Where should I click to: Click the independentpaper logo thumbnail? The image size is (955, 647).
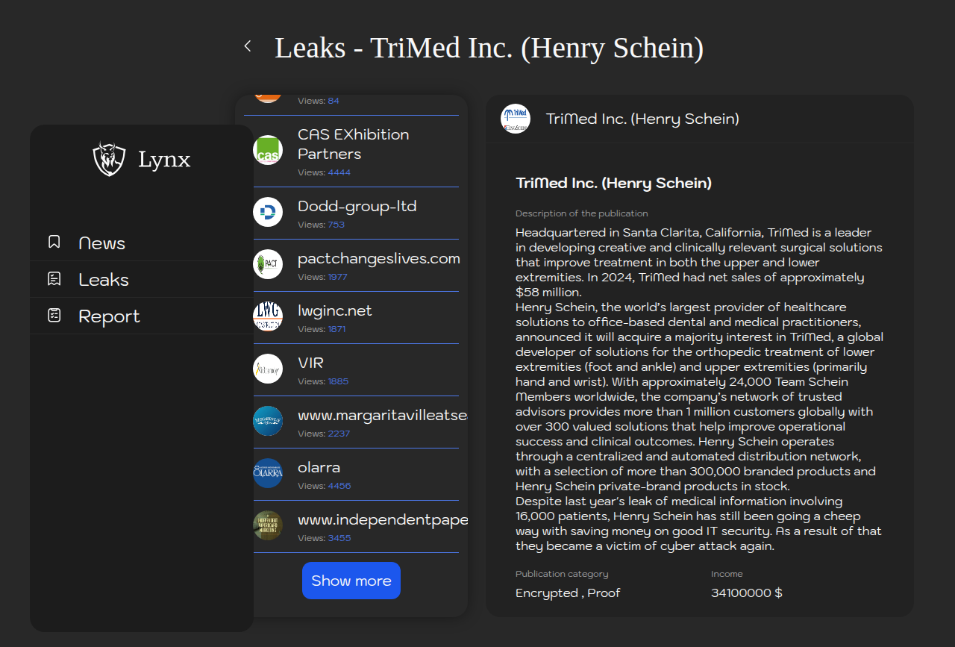pyautogui.click(x=268, y=525)
